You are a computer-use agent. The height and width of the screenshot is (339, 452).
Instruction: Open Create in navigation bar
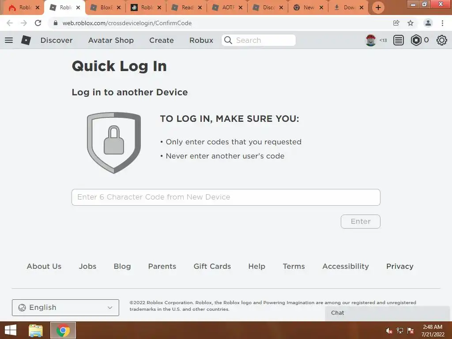tap(162, 40)
